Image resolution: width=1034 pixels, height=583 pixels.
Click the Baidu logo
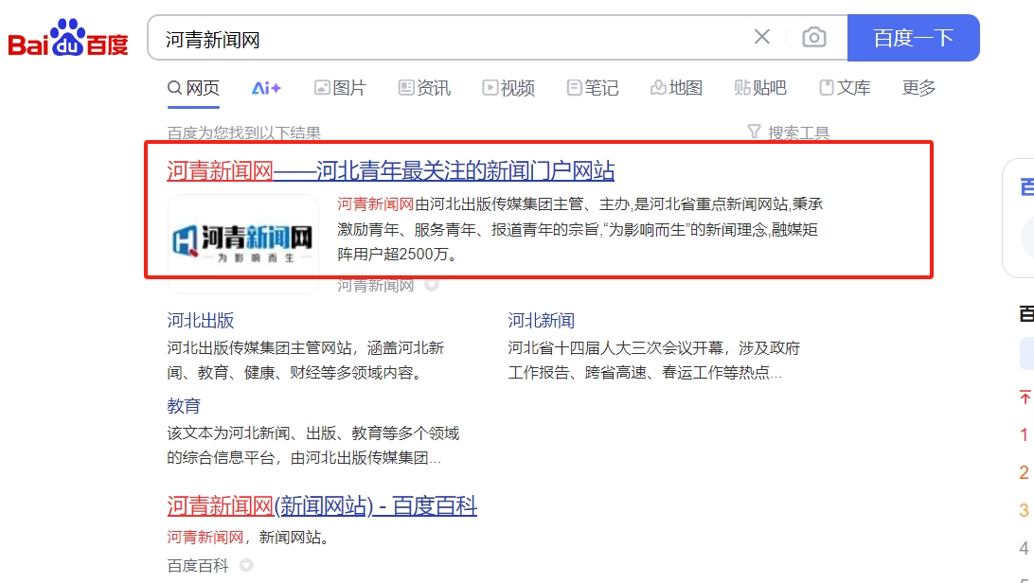point(68,38)
